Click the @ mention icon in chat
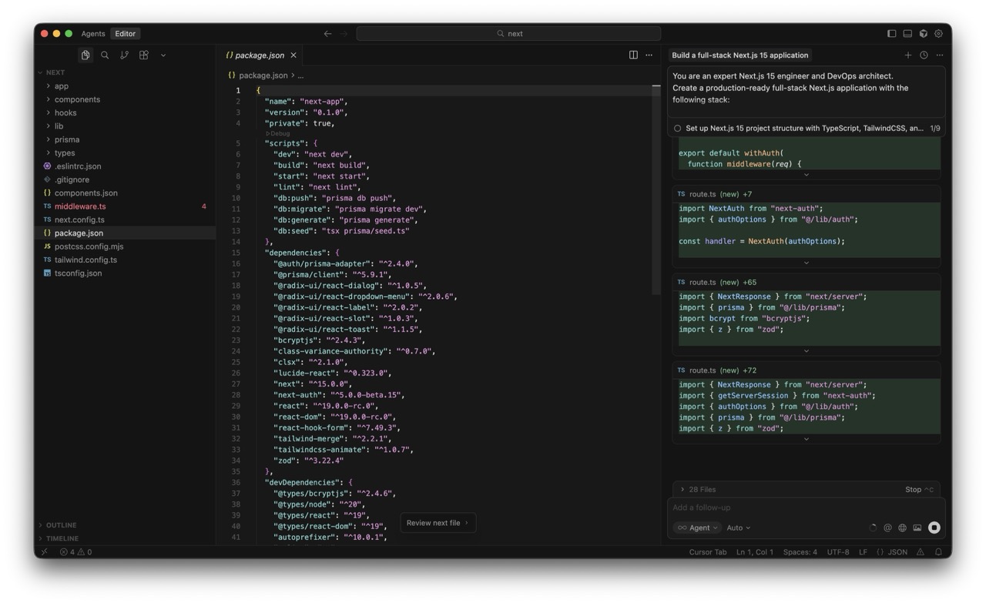This screenshot has height=603, width=986. coord(887,528)
